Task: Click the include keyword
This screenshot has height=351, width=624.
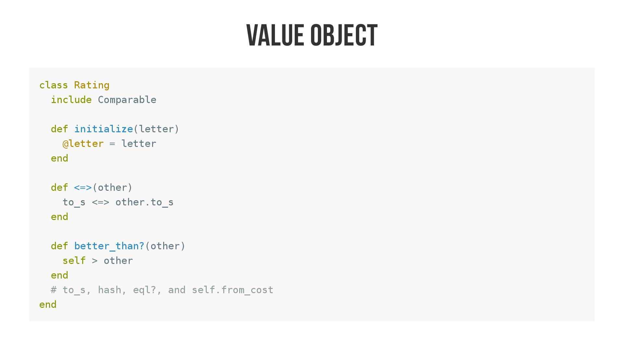Action: tap(71, 100)
